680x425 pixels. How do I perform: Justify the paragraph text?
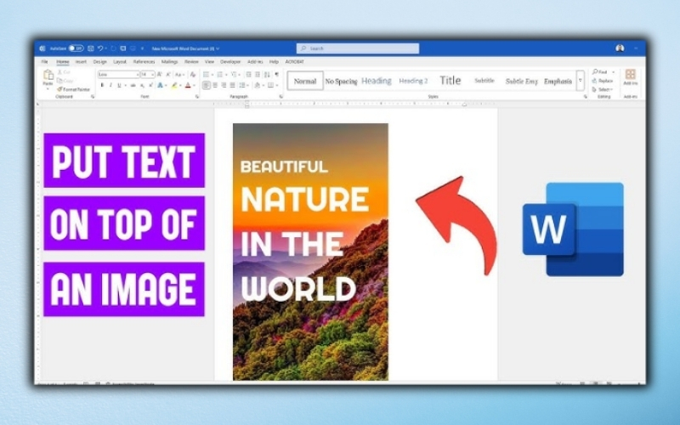tap(232, 86)
